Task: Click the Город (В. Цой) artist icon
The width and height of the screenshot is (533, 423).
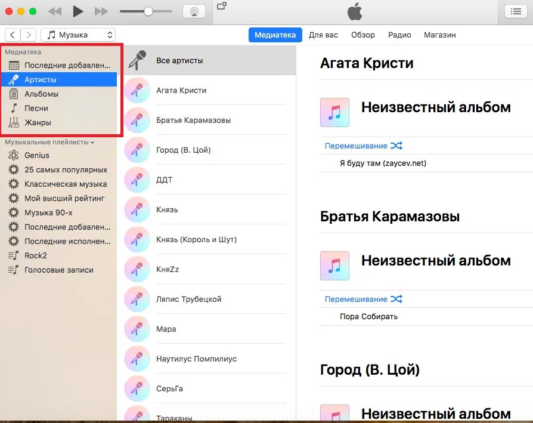Action: 137,150
